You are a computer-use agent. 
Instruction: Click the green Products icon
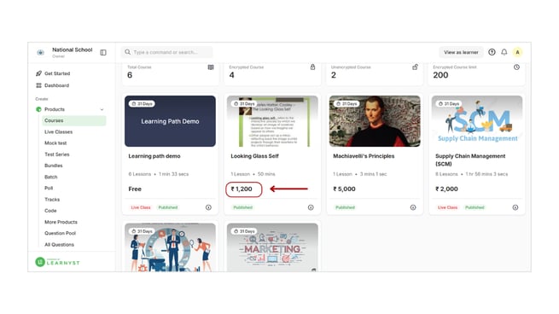click(39, 109)
